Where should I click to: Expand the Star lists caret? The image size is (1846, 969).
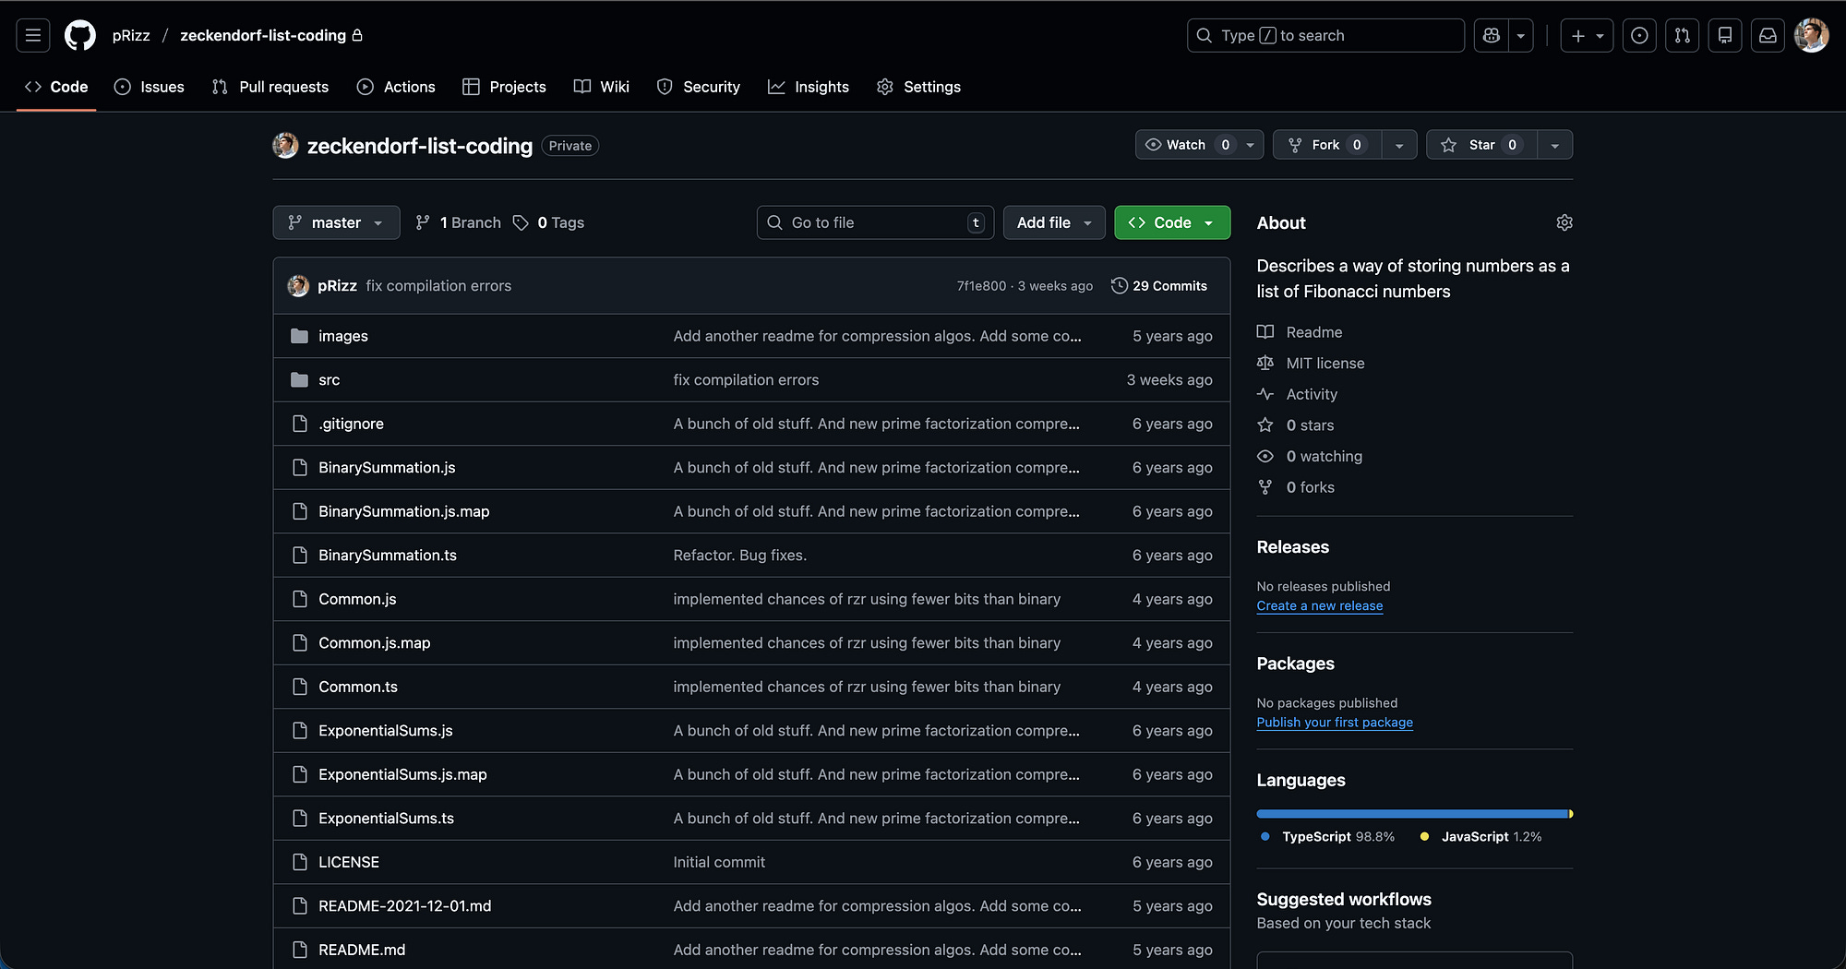point(1555,145)
